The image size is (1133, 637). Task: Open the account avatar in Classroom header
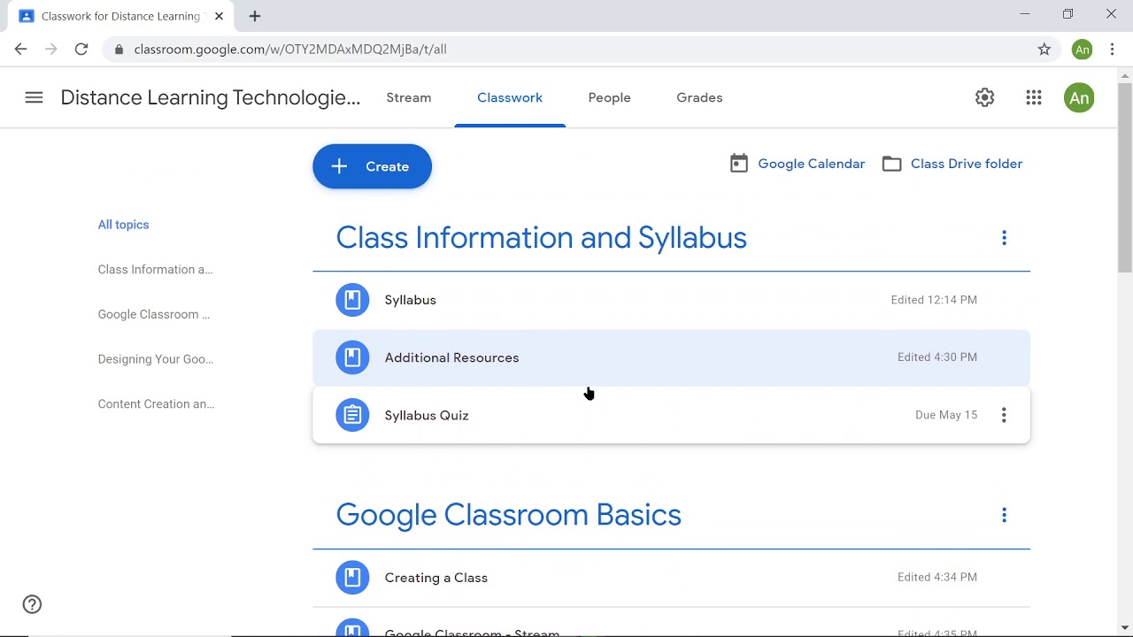pyautogui.click(x=1079, y=97)
